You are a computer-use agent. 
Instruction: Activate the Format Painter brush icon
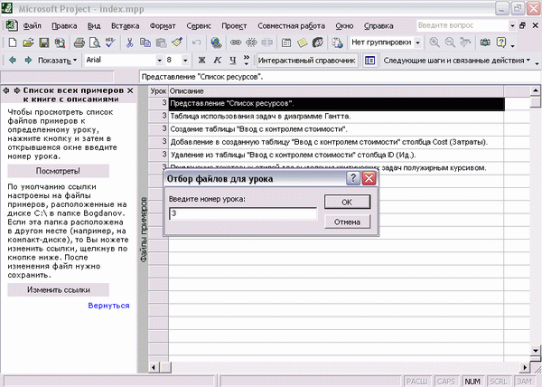point(177,42)
